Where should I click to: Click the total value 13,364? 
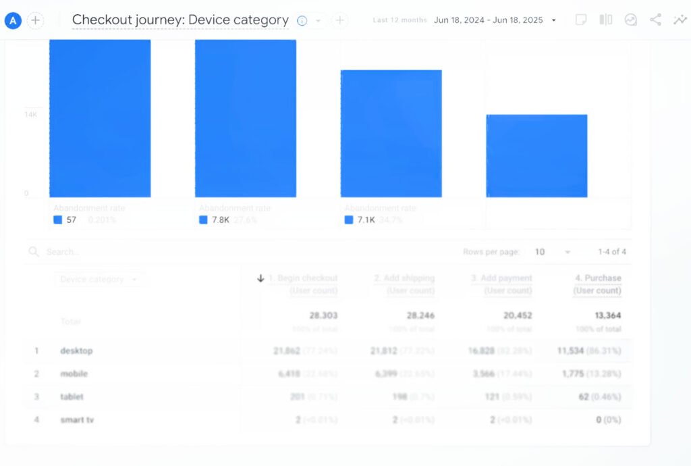pos(608,315)
